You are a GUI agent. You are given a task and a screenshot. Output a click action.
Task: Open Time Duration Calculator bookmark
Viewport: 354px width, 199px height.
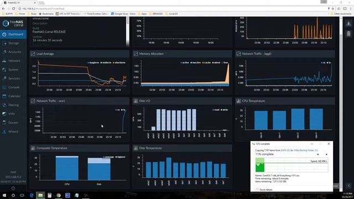(96, 14)
